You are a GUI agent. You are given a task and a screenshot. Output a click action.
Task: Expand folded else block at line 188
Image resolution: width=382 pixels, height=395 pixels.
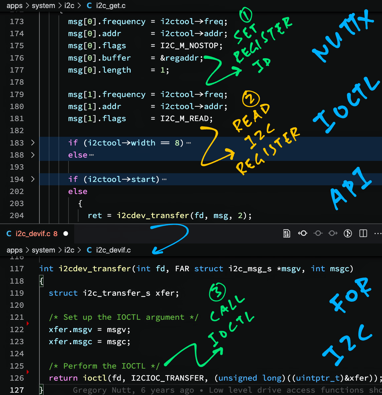pyautogui.click(x=33, y=155)
